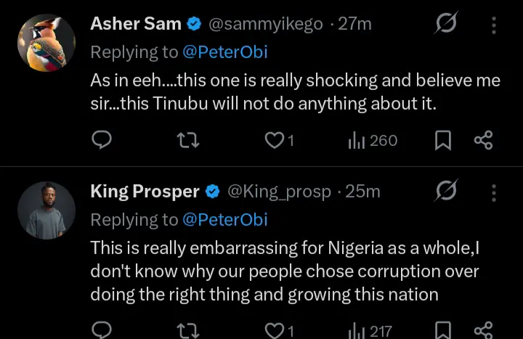Open the @King_prosp handle
This screenshot has width=523, height=339.
pyautogui.click(x=280, y=192)
